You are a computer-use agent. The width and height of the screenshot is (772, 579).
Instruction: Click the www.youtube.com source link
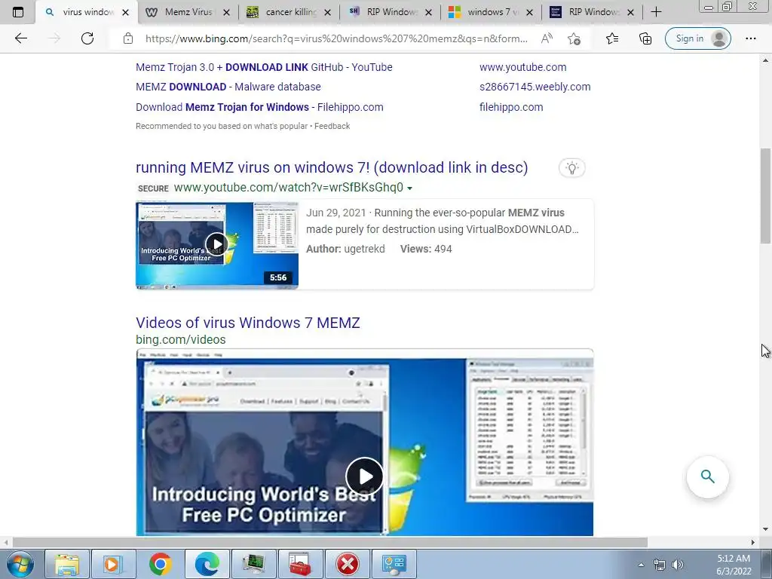click(x=523, y=67)
